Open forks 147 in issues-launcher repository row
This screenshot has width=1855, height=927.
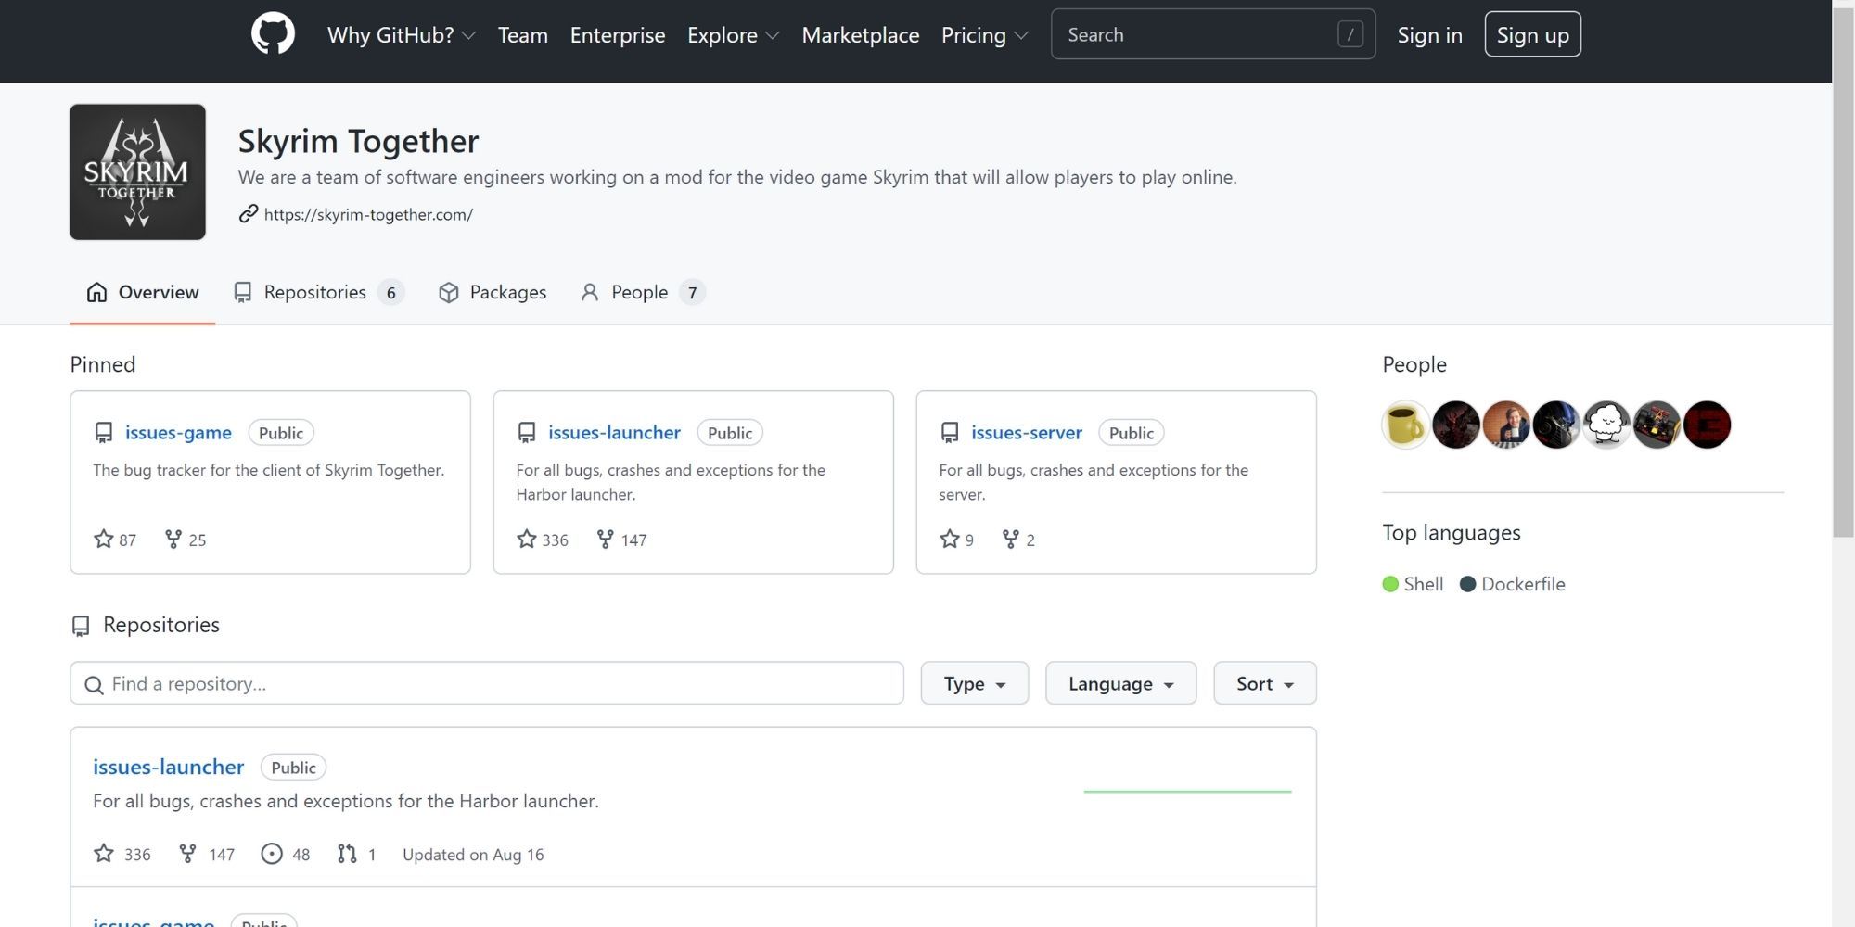point(206,854)
